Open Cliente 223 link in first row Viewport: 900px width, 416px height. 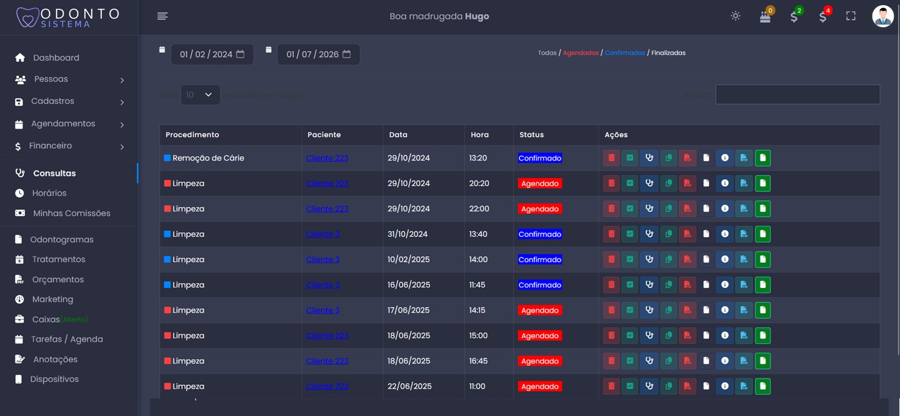327,158
